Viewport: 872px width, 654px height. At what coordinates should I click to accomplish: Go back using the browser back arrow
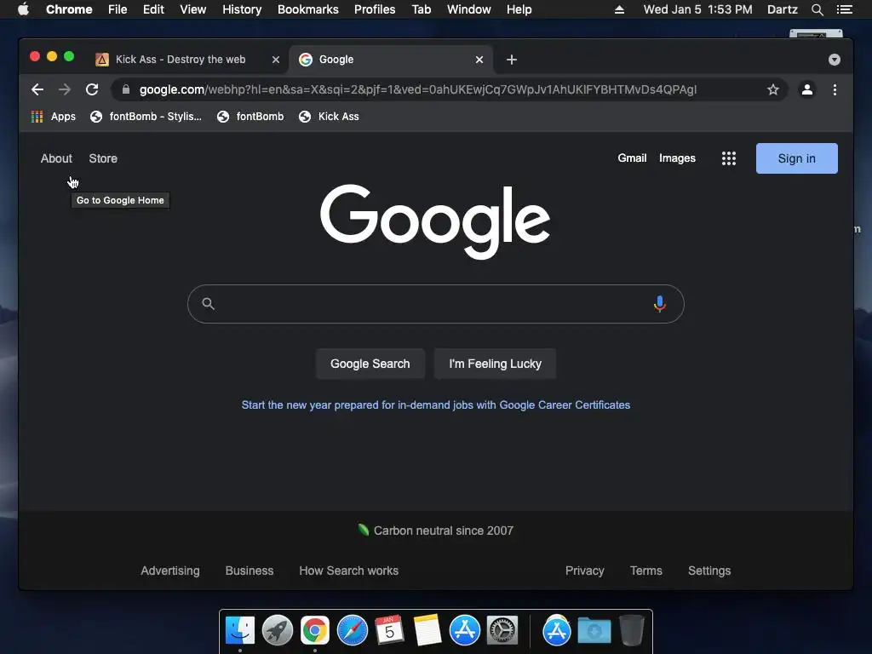37,89
